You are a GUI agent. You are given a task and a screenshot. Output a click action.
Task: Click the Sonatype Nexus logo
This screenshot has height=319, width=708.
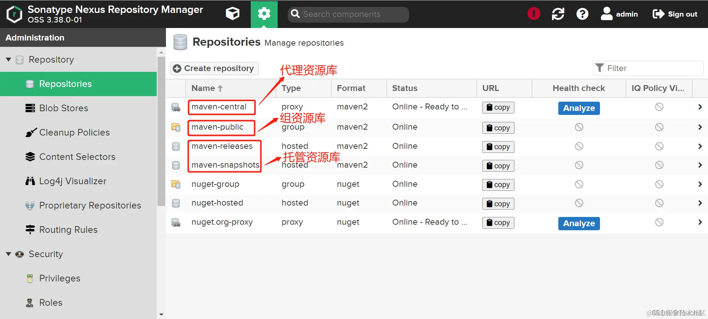point(14,14)
